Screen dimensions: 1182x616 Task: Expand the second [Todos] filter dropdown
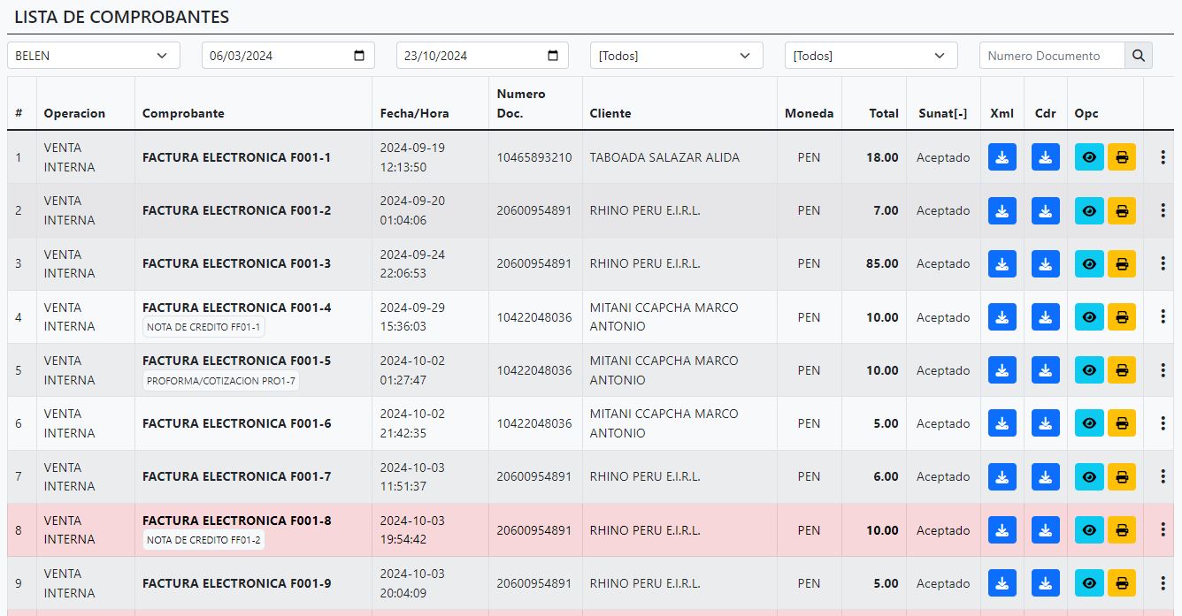871,56
